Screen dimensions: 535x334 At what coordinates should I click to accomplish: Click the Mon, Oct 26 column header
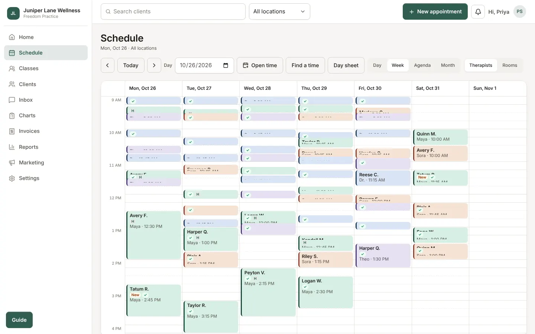(153, 88)
